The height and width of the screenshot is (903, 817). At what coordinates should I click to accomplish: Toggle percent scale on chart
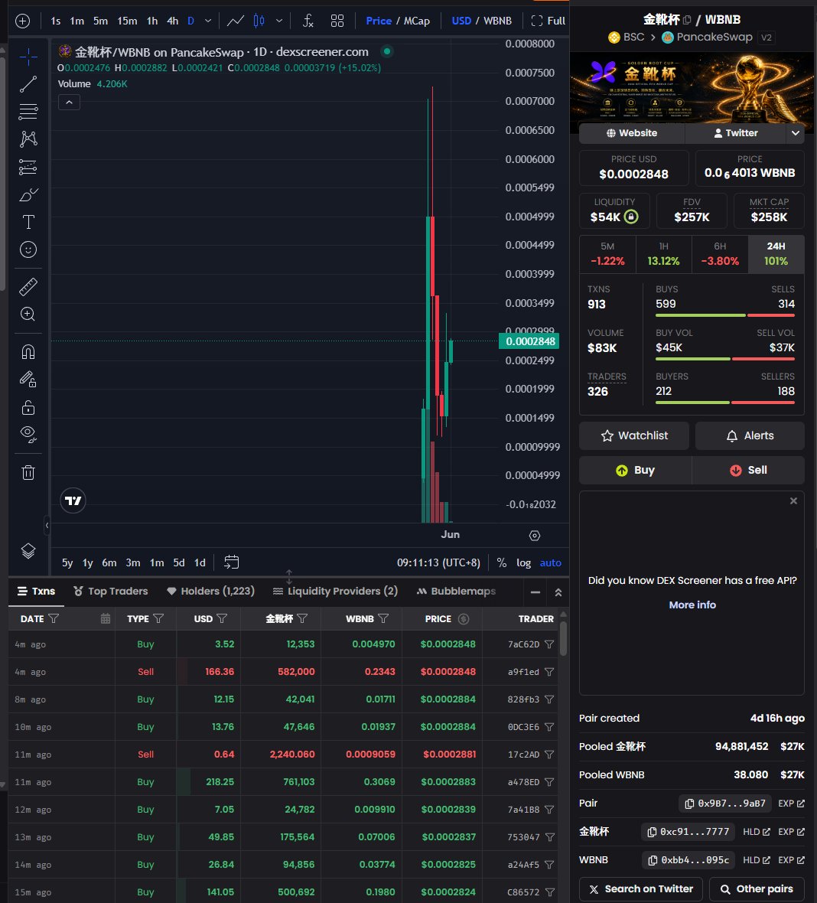(502, 562)
